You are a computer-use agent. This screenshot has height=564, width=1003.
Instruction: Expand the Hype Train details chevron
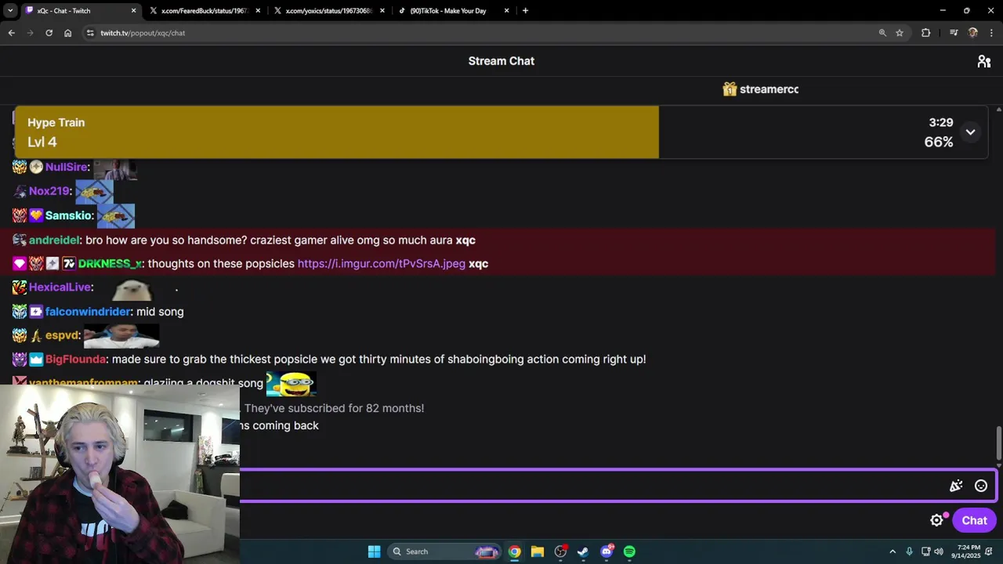[970, 132]
